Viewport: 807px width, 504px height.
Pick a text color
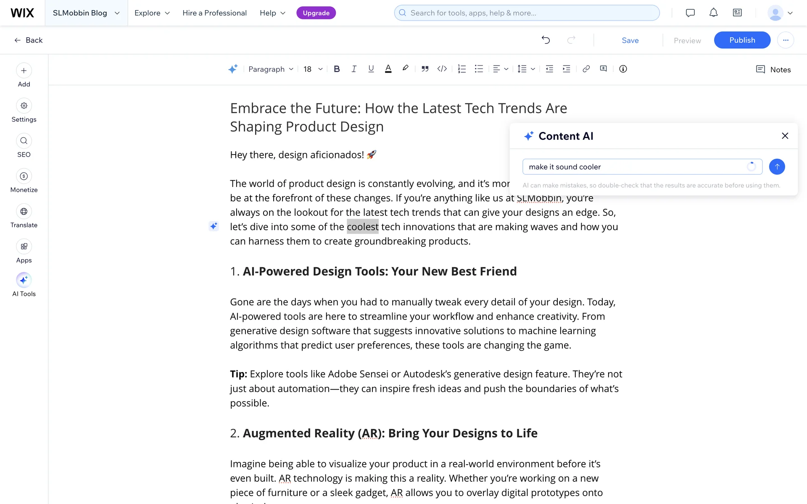point(388,69)
